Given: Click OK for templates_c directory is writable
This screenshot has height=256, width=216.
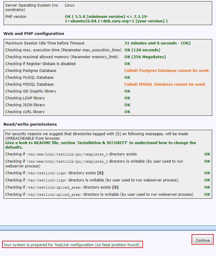Looking at the screenshot, I should click(207, 161).
